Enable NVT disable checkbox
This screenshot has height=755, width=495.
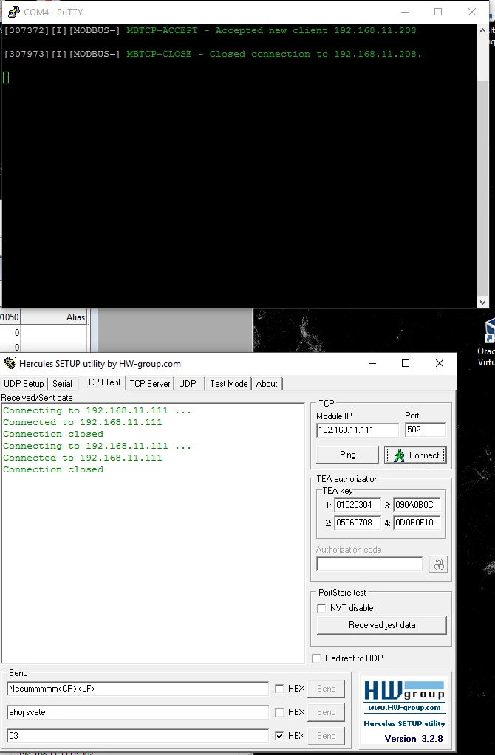click(x=321, y=608)
